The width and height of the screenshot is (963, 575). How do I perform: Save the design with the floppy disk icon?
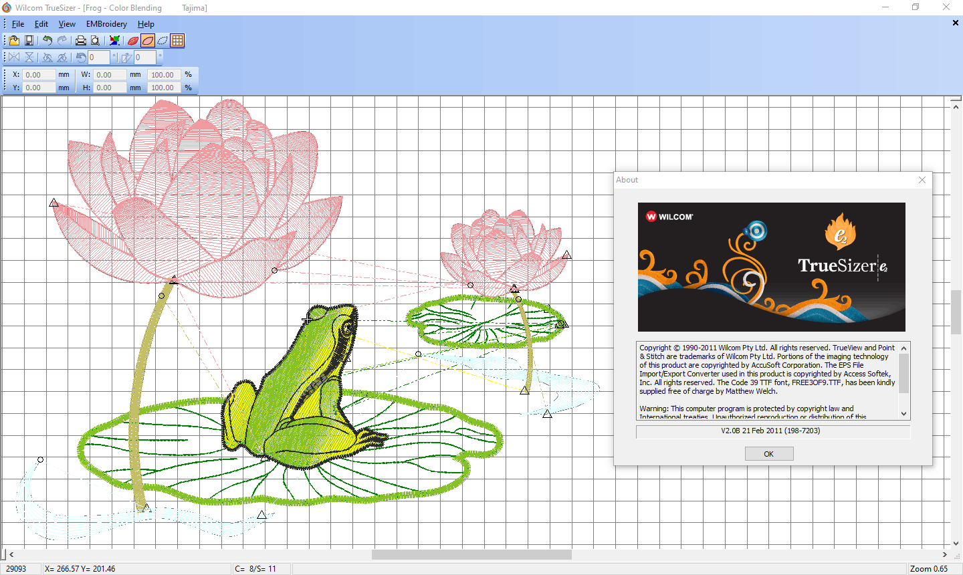[29, 41]
